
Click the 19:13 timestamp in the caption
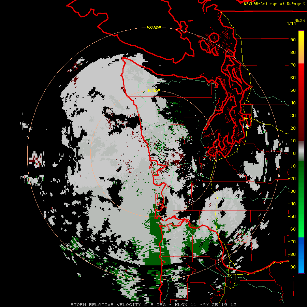230,305
